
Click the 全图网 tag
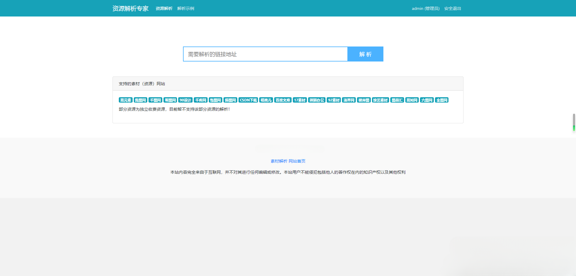click(x=442, y=100)
